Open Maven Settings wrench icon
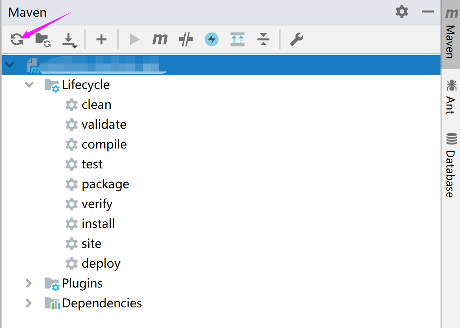 click(x=296, y=39)
